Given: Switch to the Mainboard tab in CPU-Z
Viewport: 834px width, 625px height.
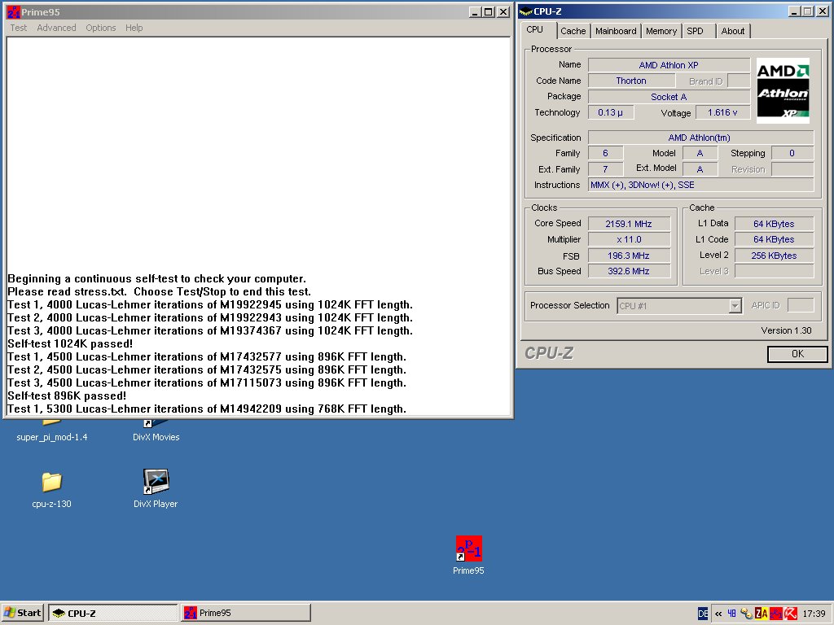Looking at the screenshot, I should pos(616,31).
